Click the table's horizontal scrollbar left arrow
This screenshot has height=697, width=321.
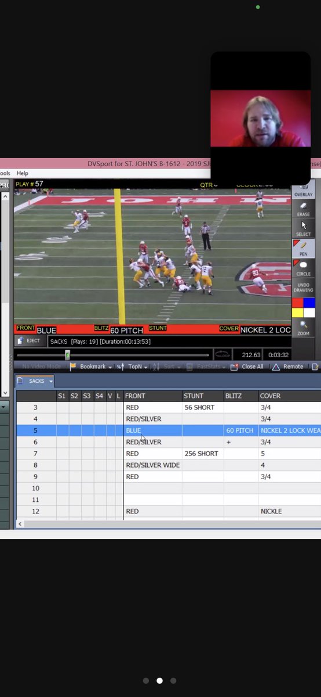point(20,524)
